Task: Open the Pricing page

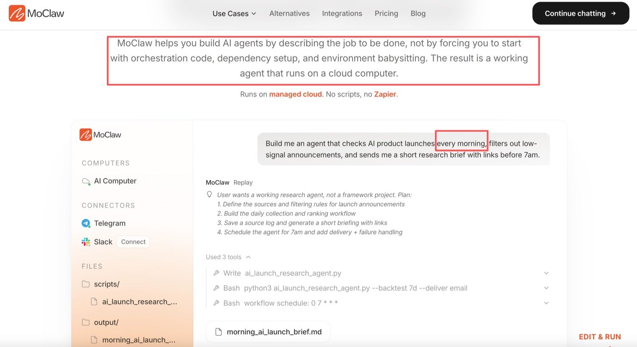Action: (386, 14)
